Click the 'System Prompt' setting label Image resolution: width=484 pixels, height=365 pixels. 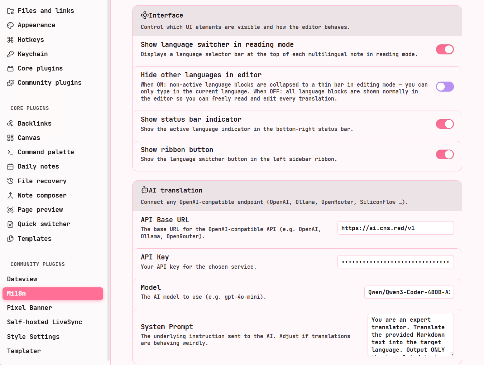[167, 327]
